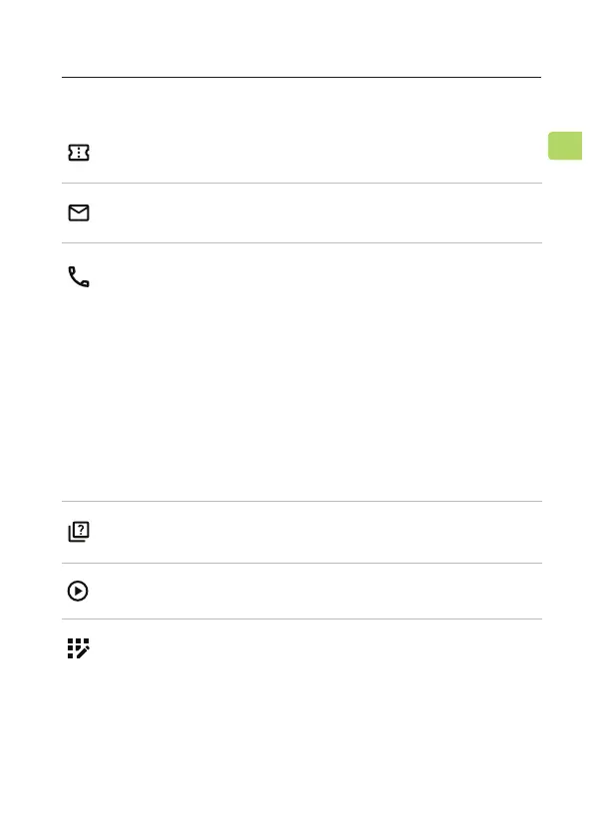Click the divider above the play icon row
This screenshot has width=599, height=826.
coord(301,563)
